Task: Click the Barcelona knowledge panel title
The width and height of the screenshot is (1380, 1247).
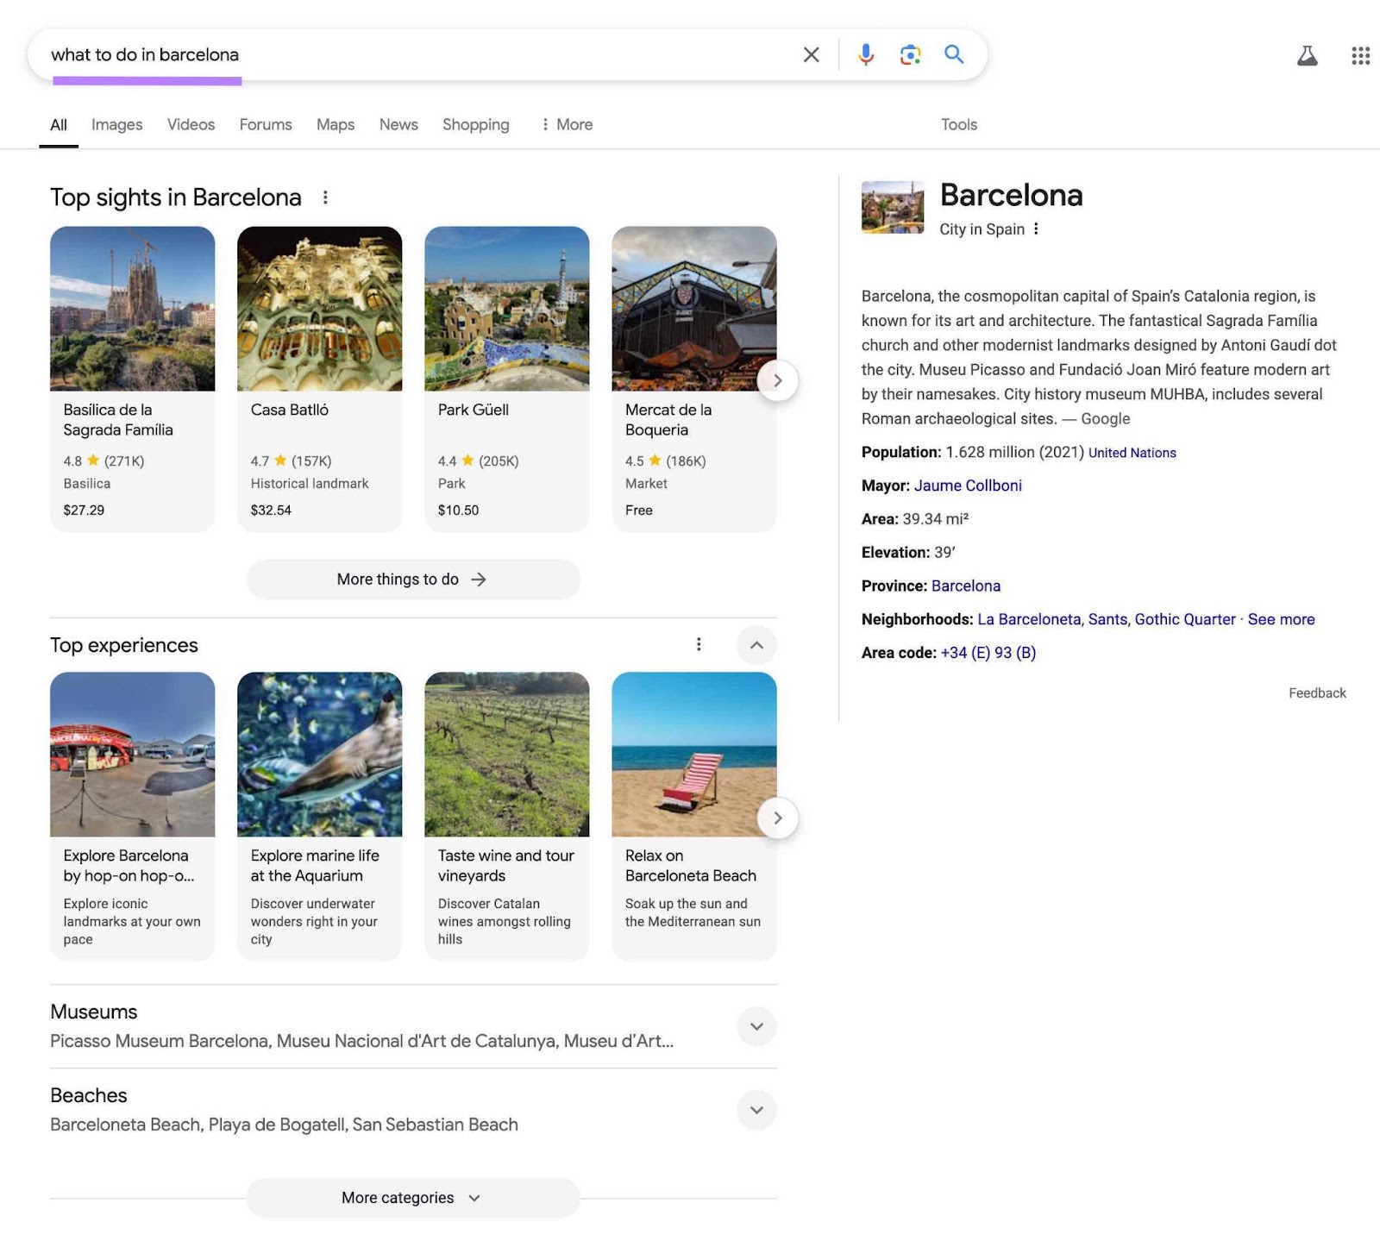Action: point(1011,195)
